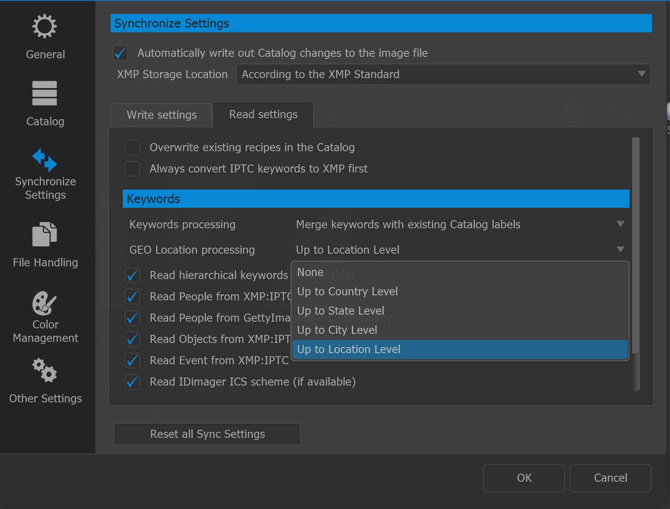Viewport: 670px width, 509px height.
Task: Open Color Management palette icon
Action: 45,303
